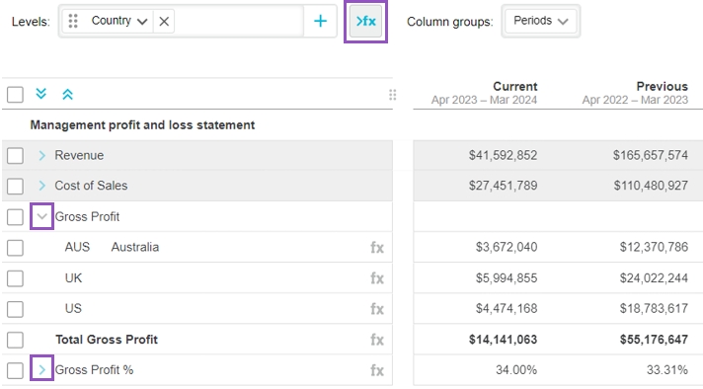This screenshot has height=389, width=703.
Task: Open fx formula for Australia row
Action: coord(377,248)
